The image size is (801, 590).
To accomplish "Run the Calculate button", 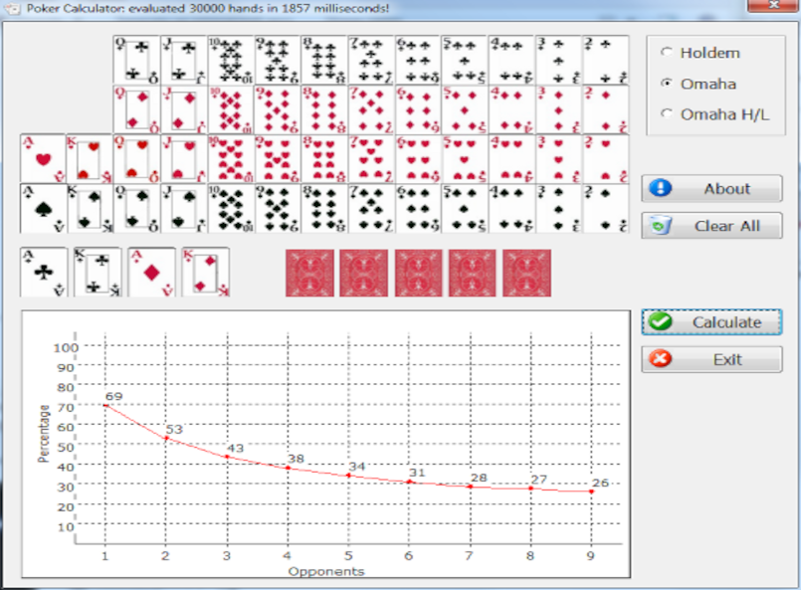I will click(711, 322).
